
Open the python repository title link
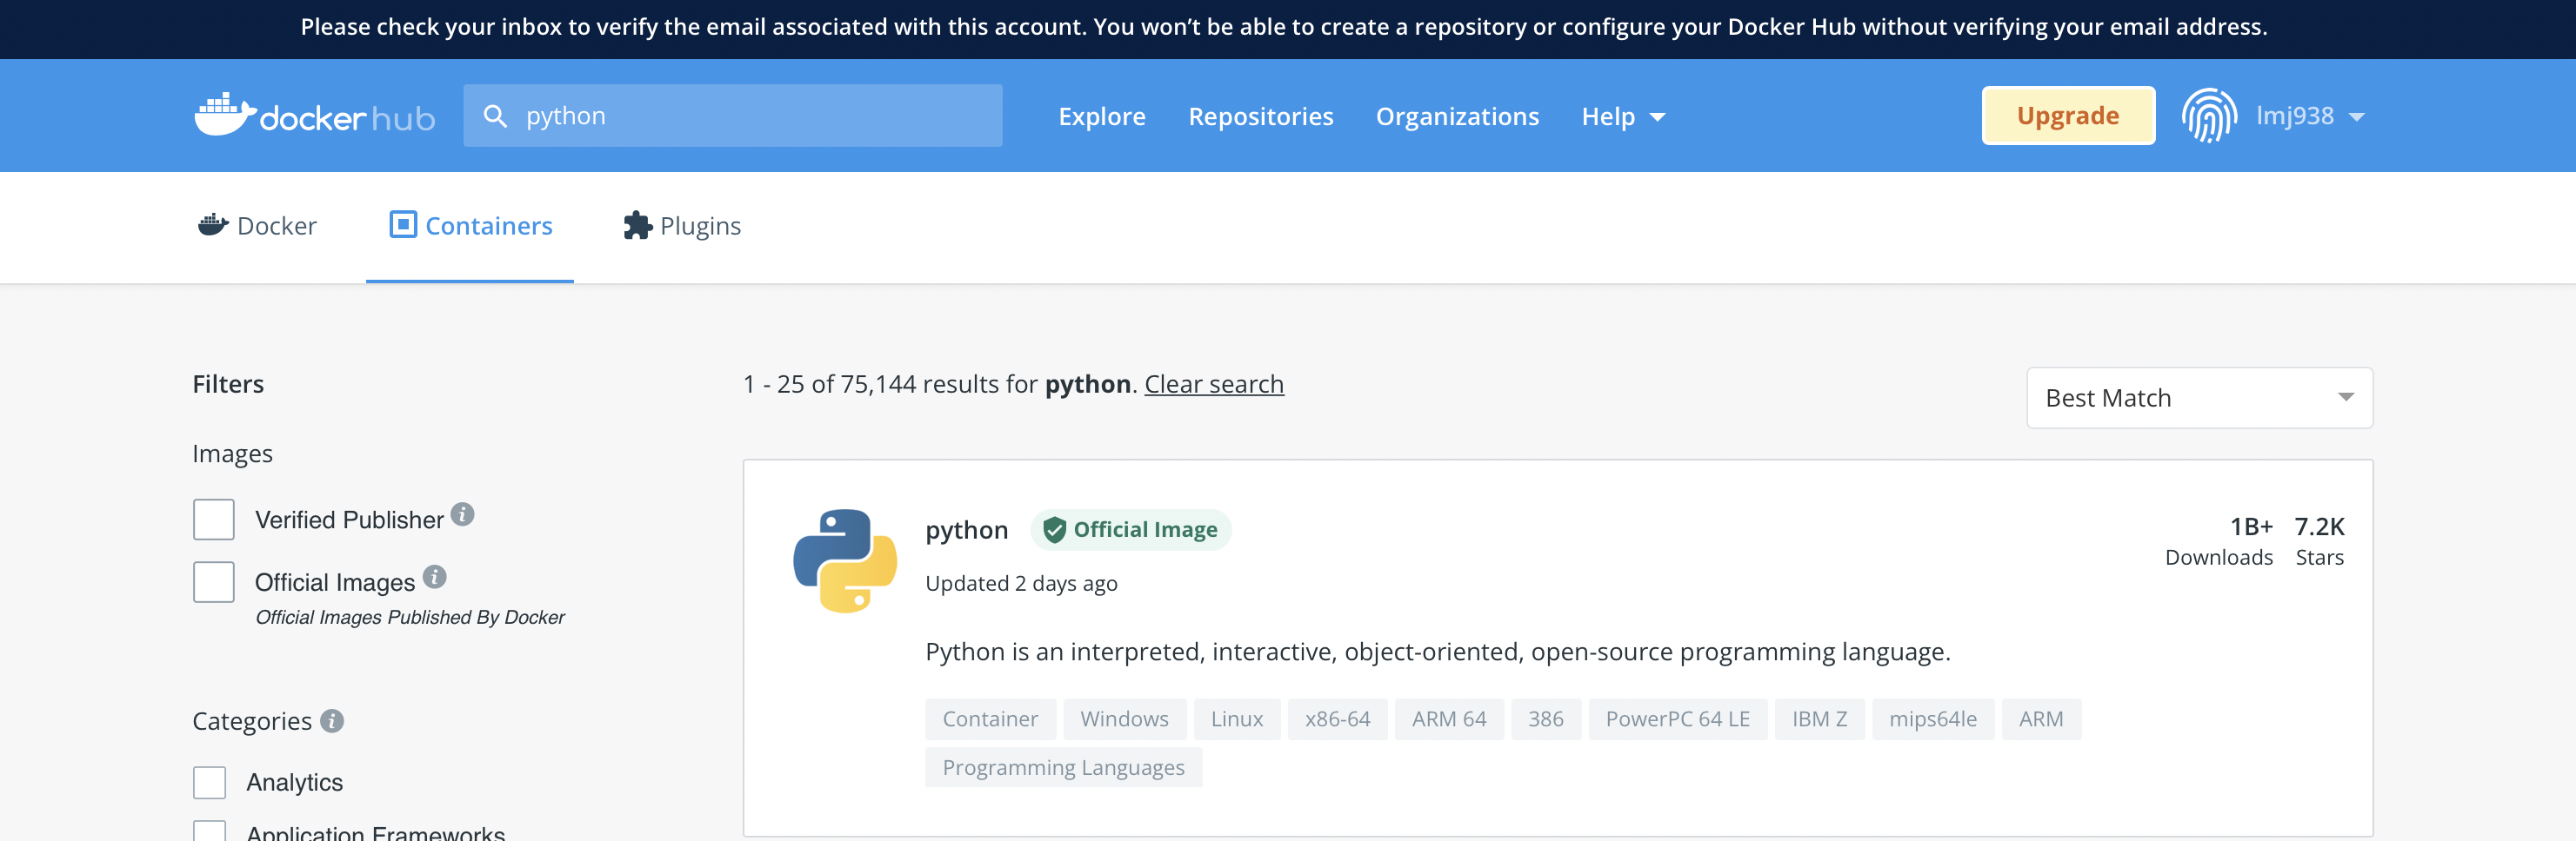tap(966, 529)
